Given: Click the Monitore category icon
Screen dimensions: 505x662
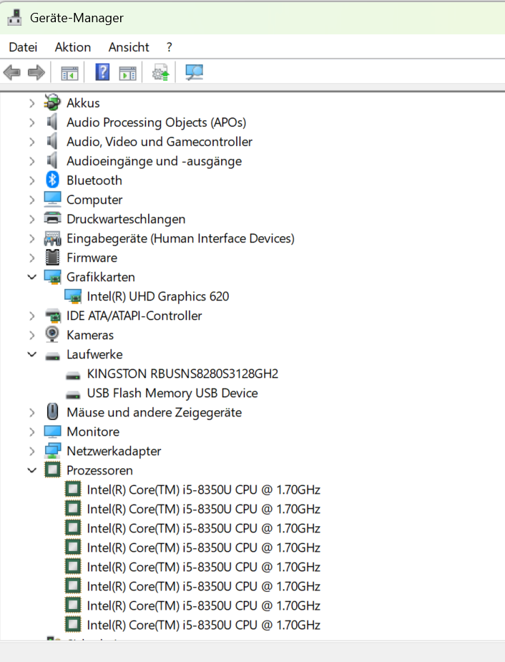Looking at the screenshot, I should [52, 431].
